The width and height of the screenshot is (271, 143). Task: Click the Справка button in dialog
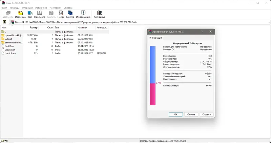click(207, 115)
